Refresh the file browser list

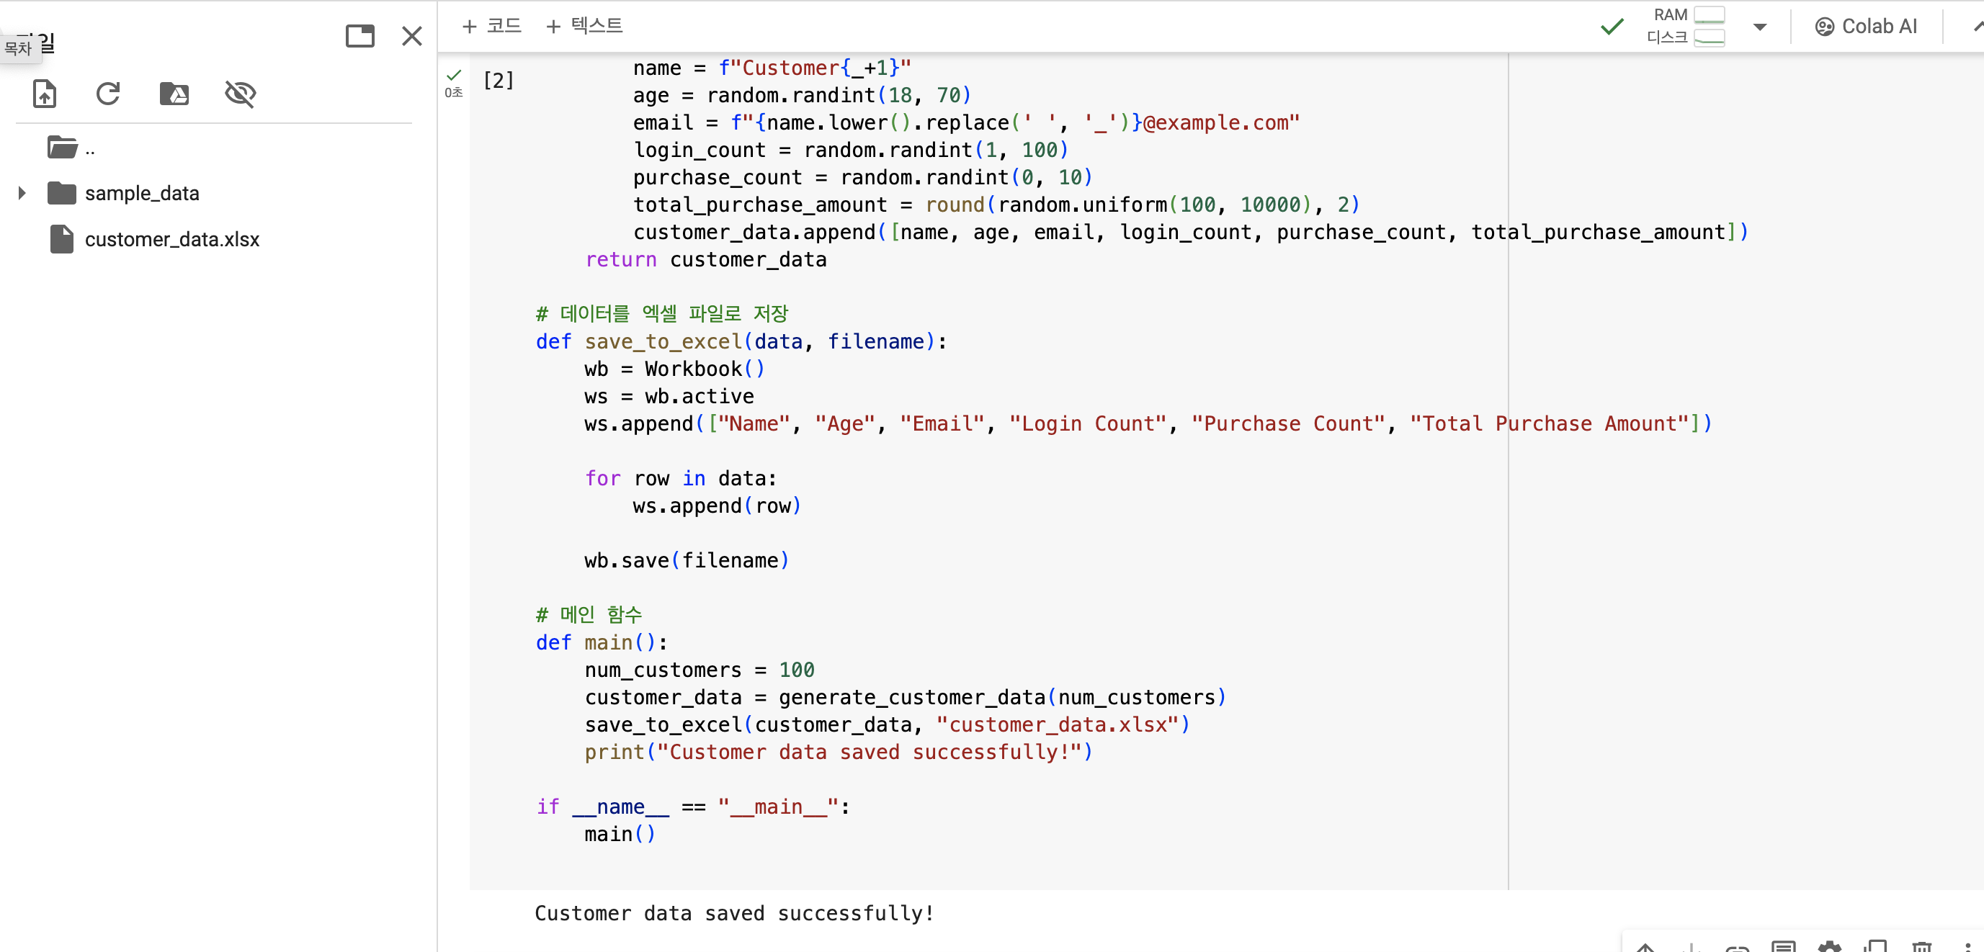pos(108,94)
